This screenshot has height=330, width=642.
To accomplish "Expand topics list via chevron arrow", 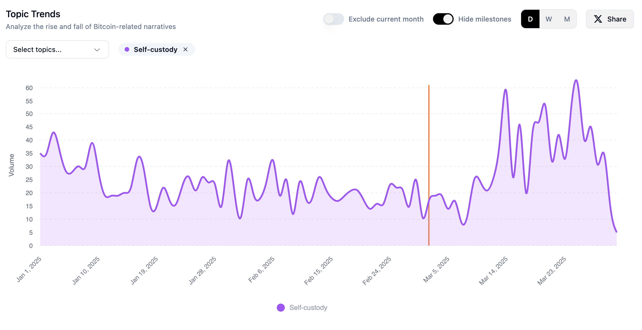I will click(x=97, y=50).
